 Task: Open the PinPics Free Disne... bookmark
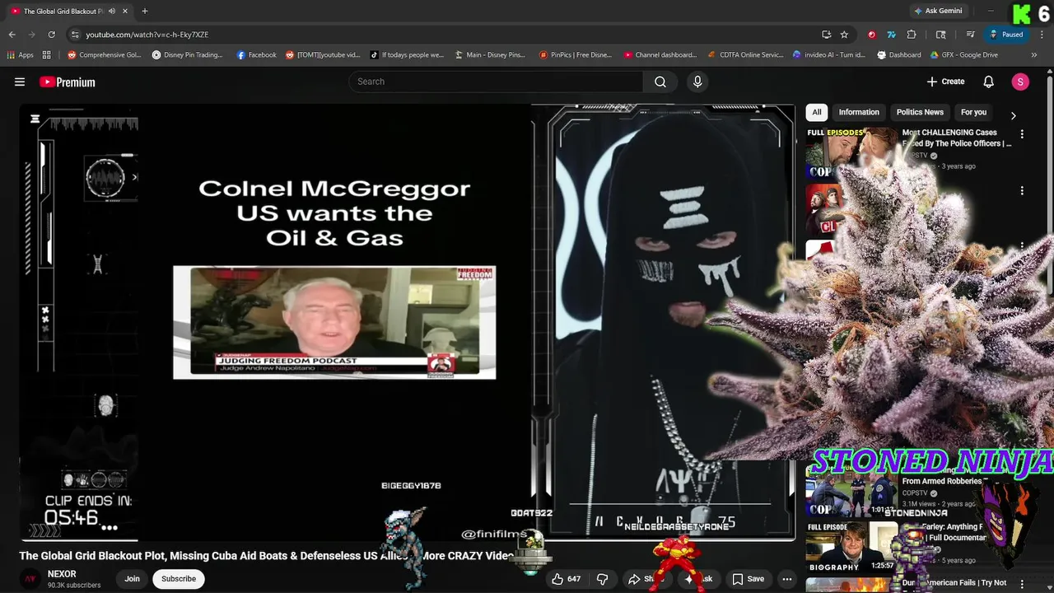click(576, 55)
